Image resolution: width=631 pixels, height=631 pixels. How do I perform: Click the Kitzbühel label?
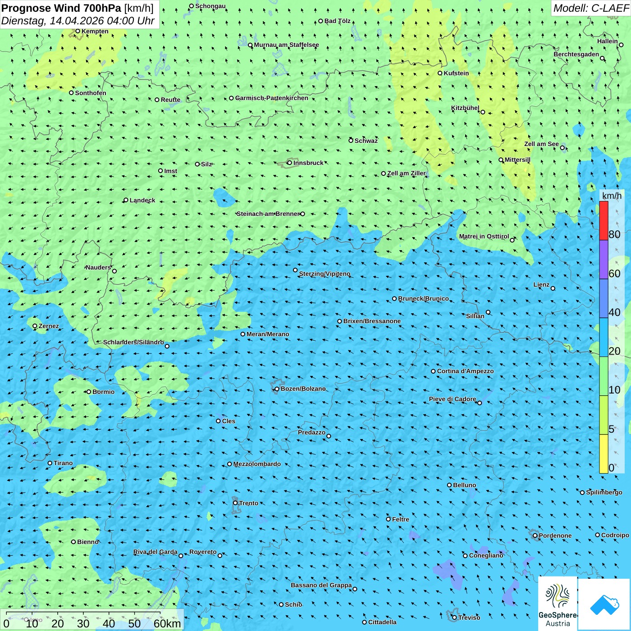tap(465, 108)
